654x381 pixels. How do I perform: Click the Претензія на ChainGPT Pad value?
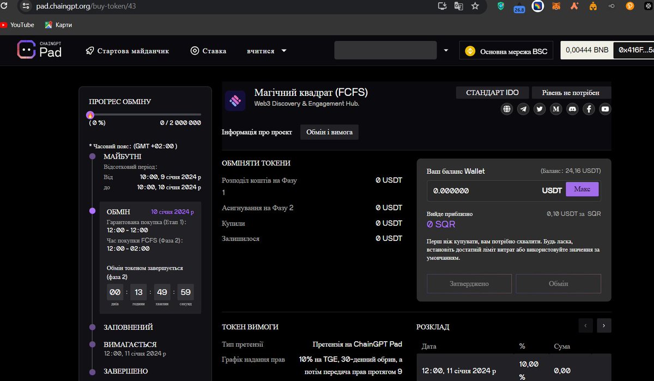(x=358, y=344)
